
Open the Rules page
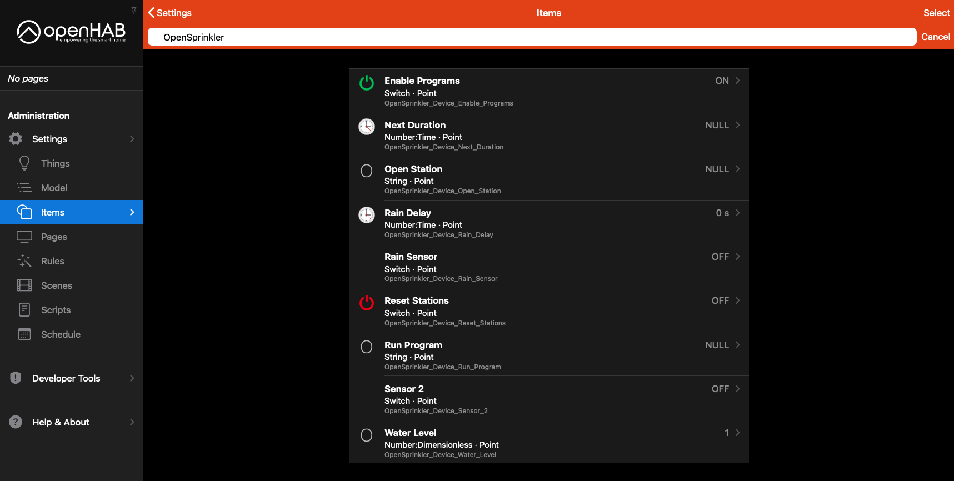[53, 261]
